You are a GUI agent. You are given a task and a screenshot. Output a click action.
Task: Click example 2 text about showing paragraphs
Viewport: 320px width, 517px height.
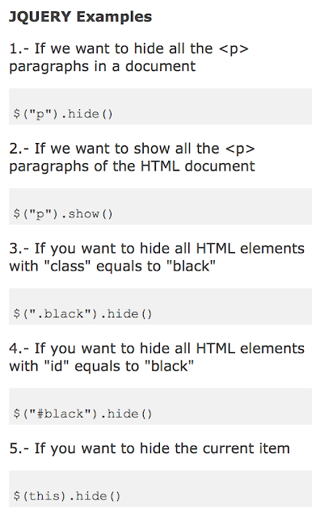pos(132,158)
